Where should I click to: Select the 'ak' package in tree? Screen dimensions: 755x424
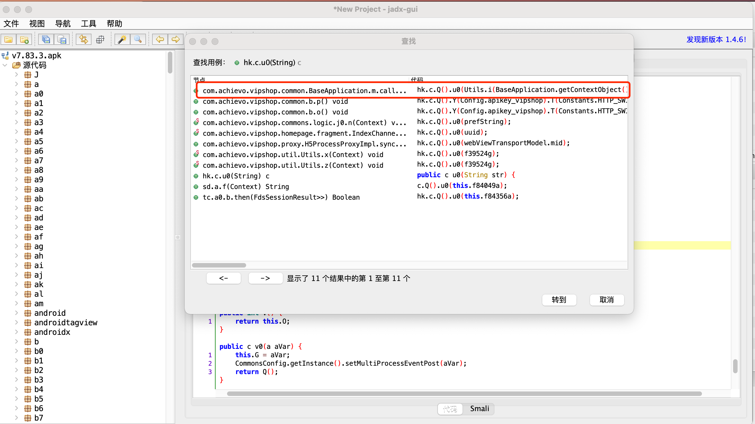coord(39,284)
